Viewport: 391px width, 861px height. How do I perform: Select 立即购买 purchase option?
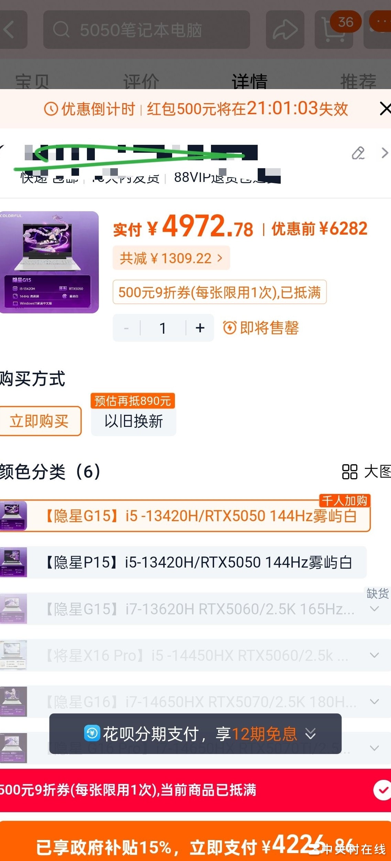[40, 421]
